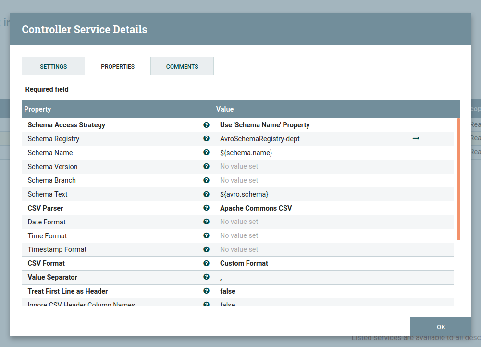The image size is (481, 347).
Task: Click help icon for Timestamp Format
Action: pos(206,249)
